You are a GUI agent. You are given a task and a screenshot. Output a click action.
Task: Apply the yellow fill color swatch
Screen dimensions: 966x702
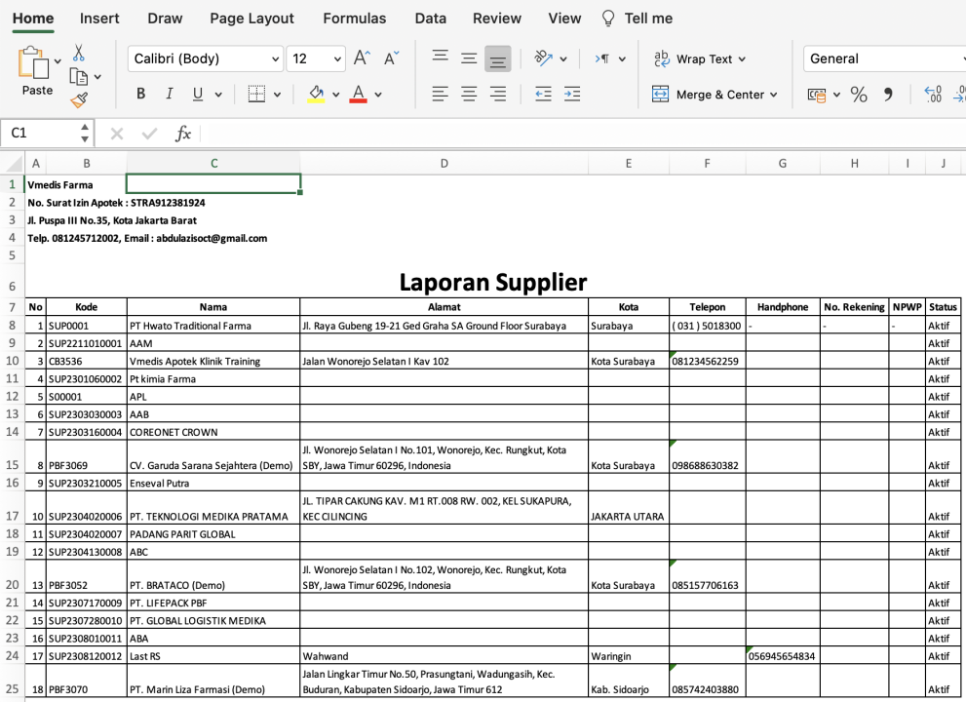click(317, 95)
